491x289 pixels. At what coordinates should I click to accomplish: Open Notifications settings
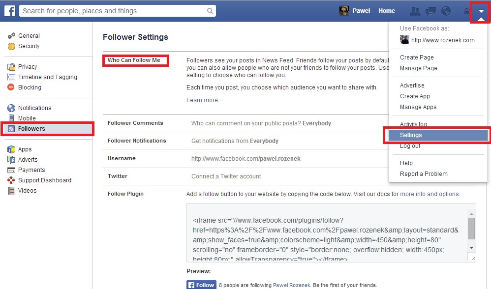(x=35, y=108)
